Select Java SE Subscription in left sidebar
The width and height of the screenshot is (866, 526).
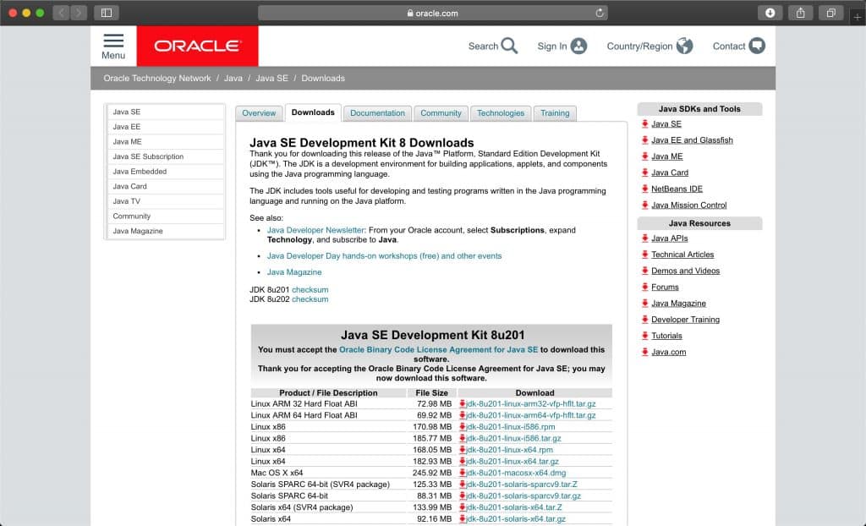point(148,156)
